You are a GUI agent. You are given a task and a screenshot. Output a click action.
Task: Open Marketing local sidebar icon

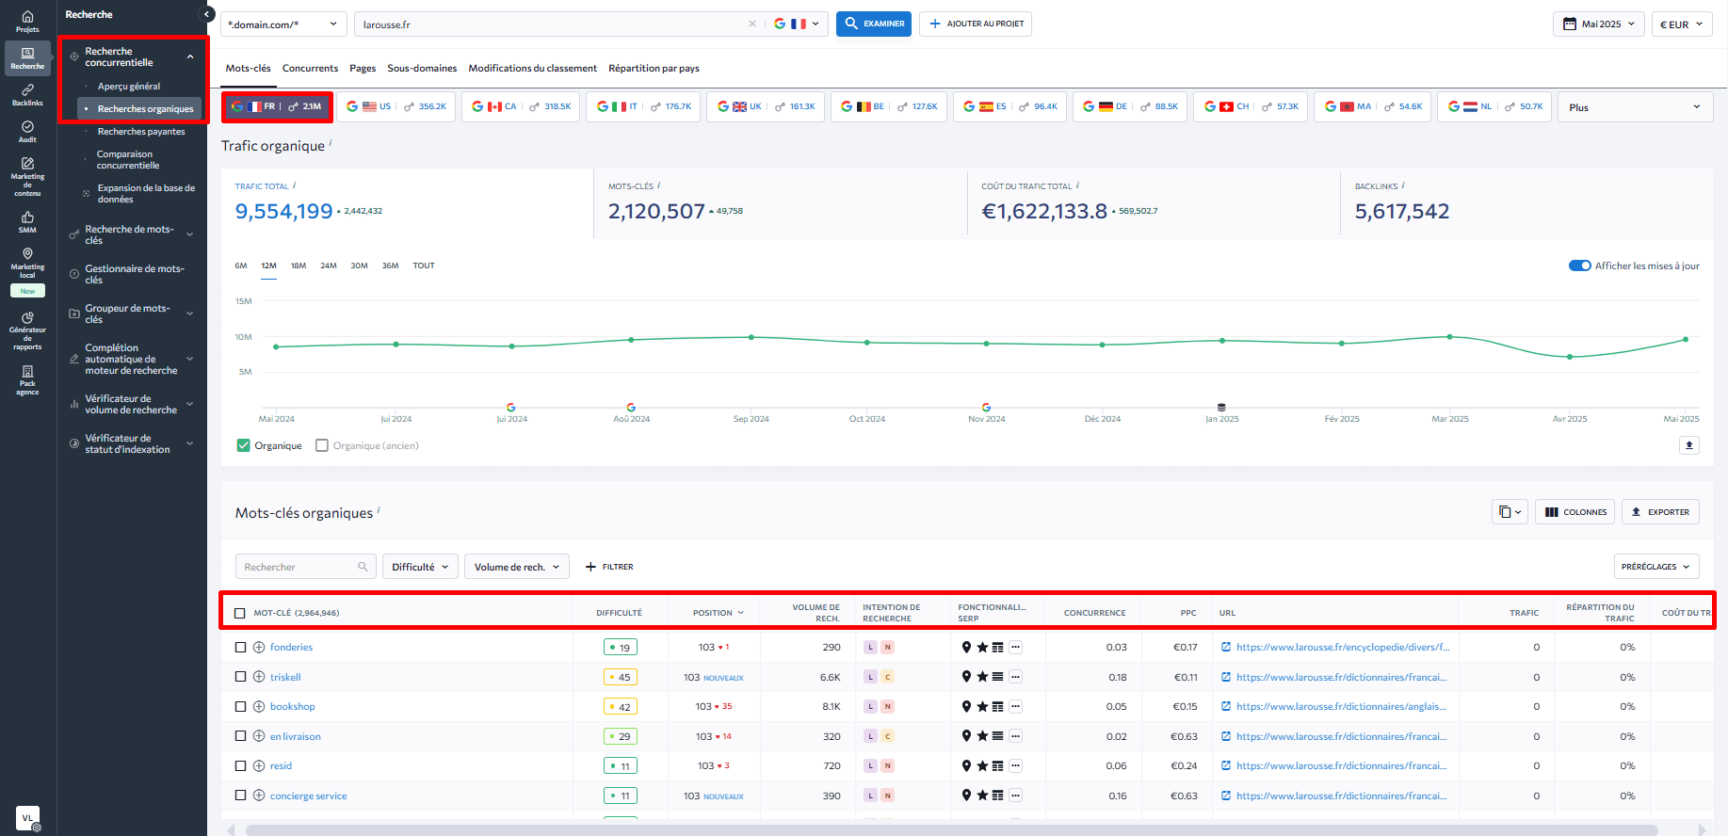tap(27, 263)
